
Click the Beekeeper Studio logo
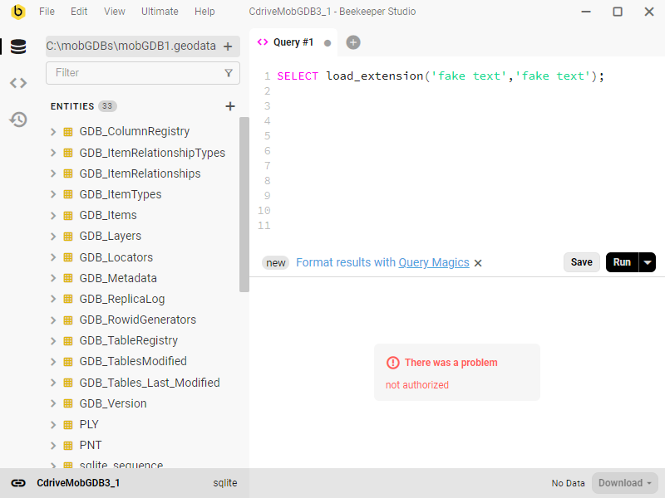point(17,12)
